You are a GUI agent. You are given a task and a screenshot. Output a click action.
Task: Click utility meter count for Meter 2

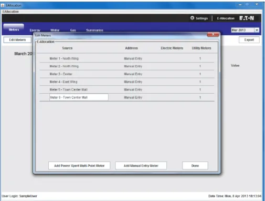click(x=200, y=66)
